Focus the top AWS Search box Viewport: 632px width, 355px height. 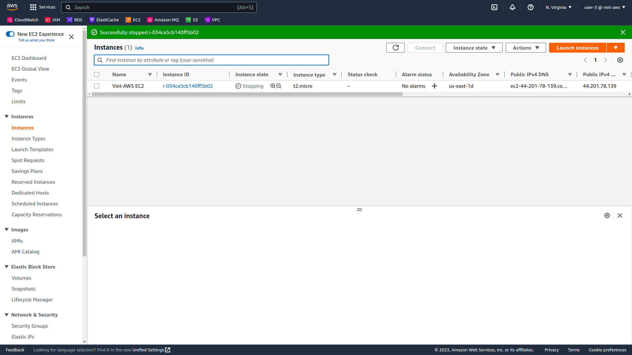click(x=159, y=7)
